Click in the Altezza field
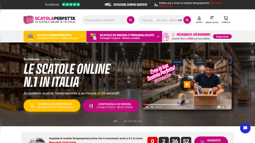Screen dimensions: 255x143 [x=173, y=20]
